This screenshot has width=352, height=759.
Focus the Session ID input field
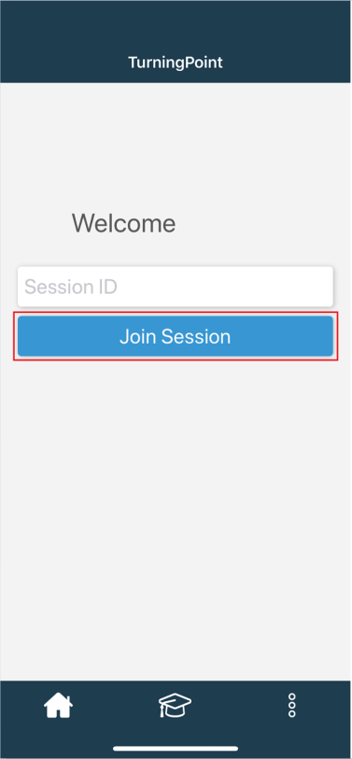pyautogui.click(x=176, y=287)
